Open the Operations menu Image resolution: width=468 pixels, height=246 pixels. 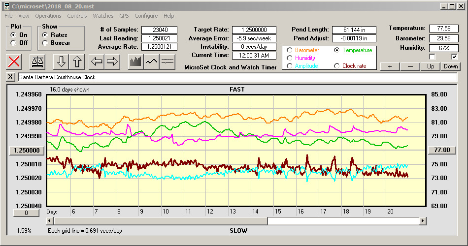click(x=48, y=16)
